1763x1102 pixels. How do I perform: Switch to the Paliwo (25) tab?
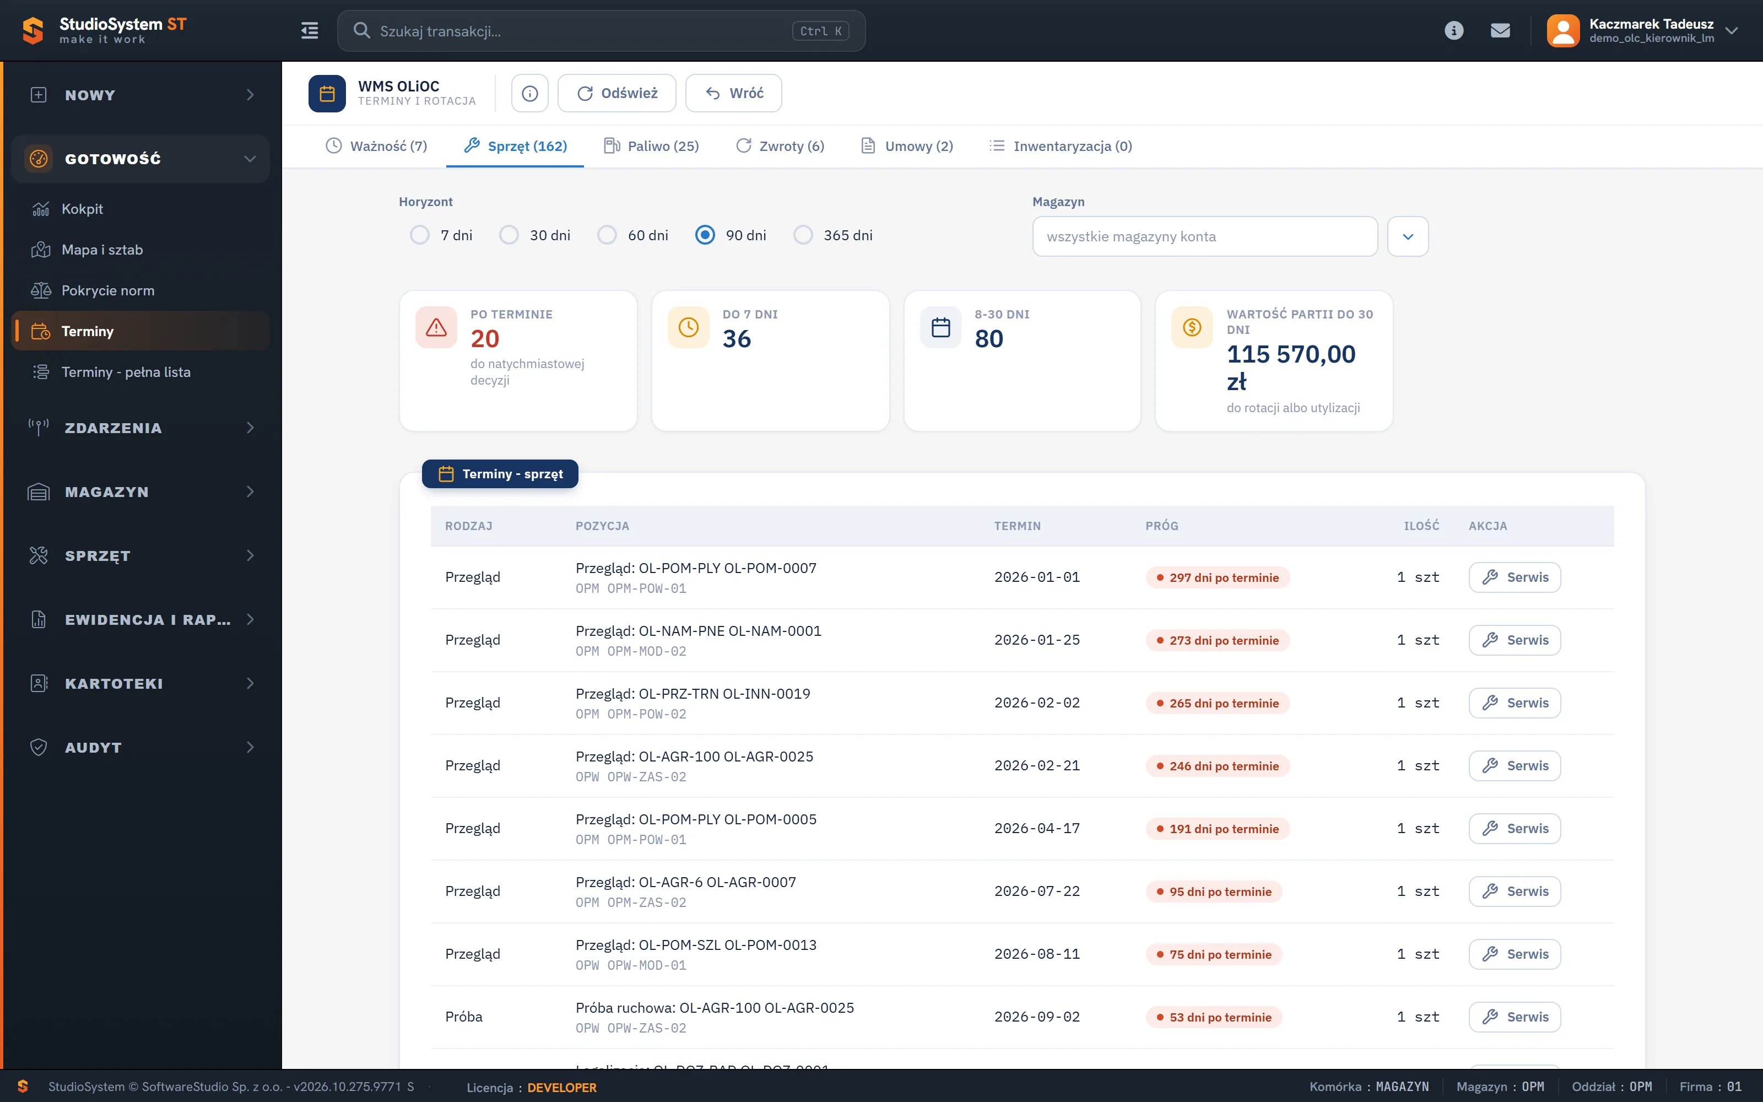click(651, 146)
